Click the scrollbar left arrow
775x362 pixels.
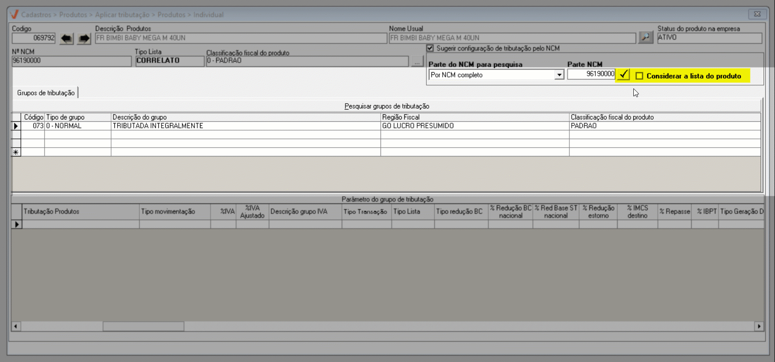16,326
